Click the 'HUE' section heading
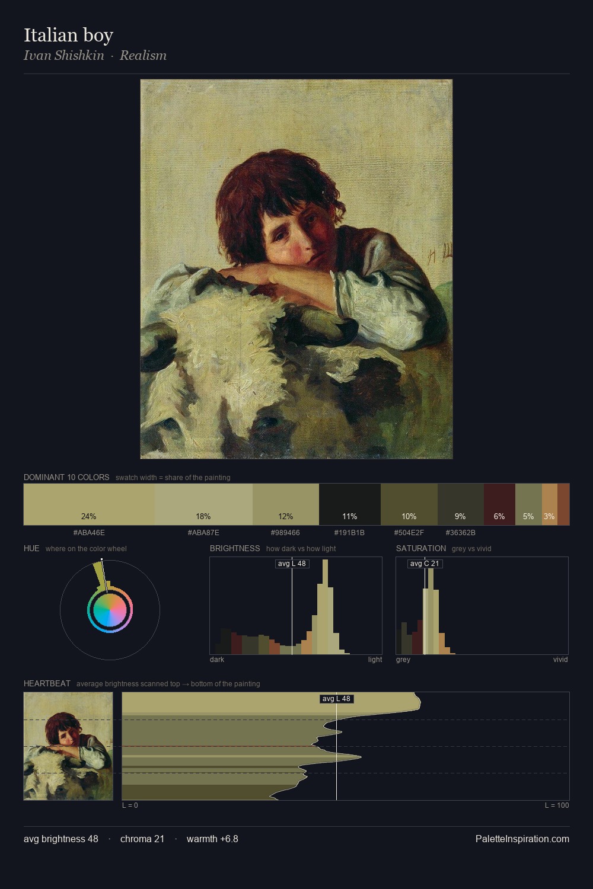The height and width of the screenshot is (889, 593). click(x=31, y=548)
